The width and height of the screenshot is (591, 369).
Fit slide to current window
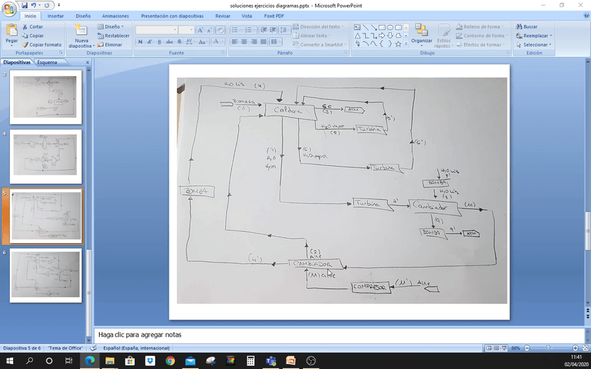pos(585,348)
